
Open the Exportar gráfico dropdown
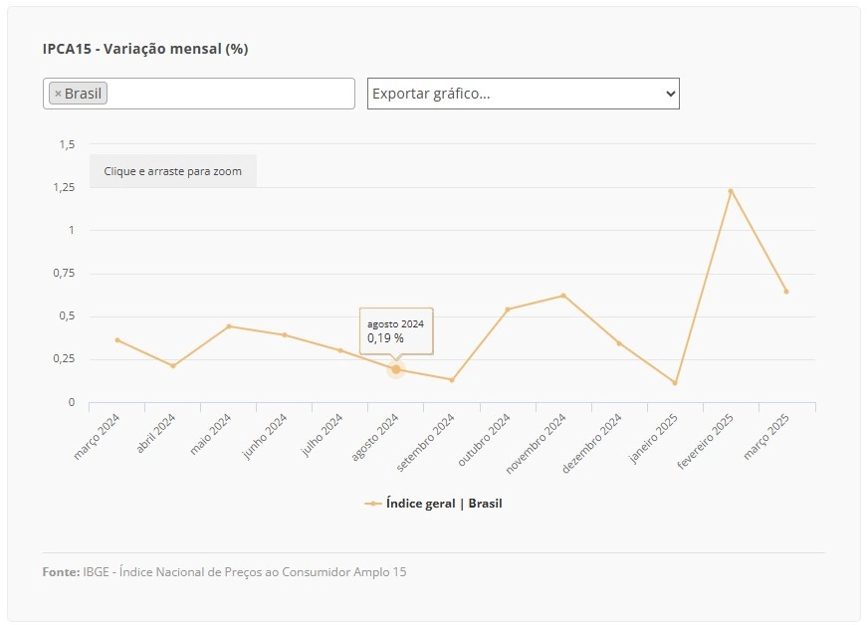coord(523,94)
